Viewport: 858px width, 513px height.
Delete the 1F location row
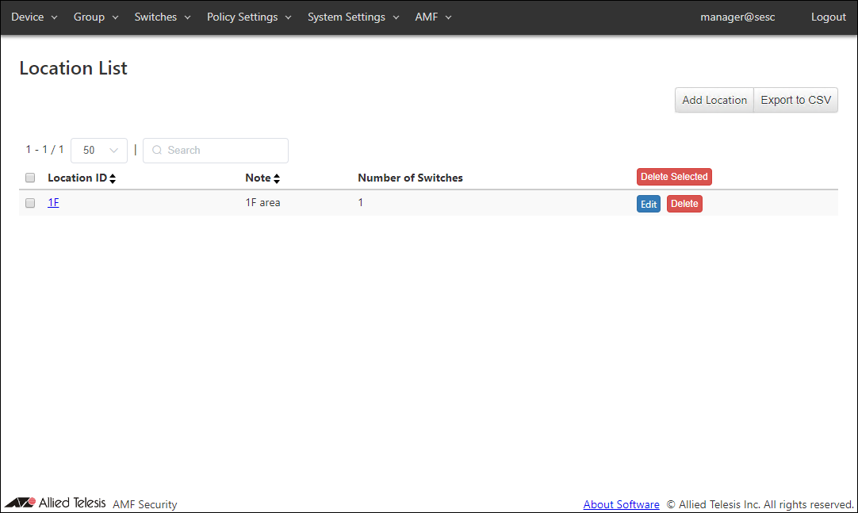click(x=684, y=204)
